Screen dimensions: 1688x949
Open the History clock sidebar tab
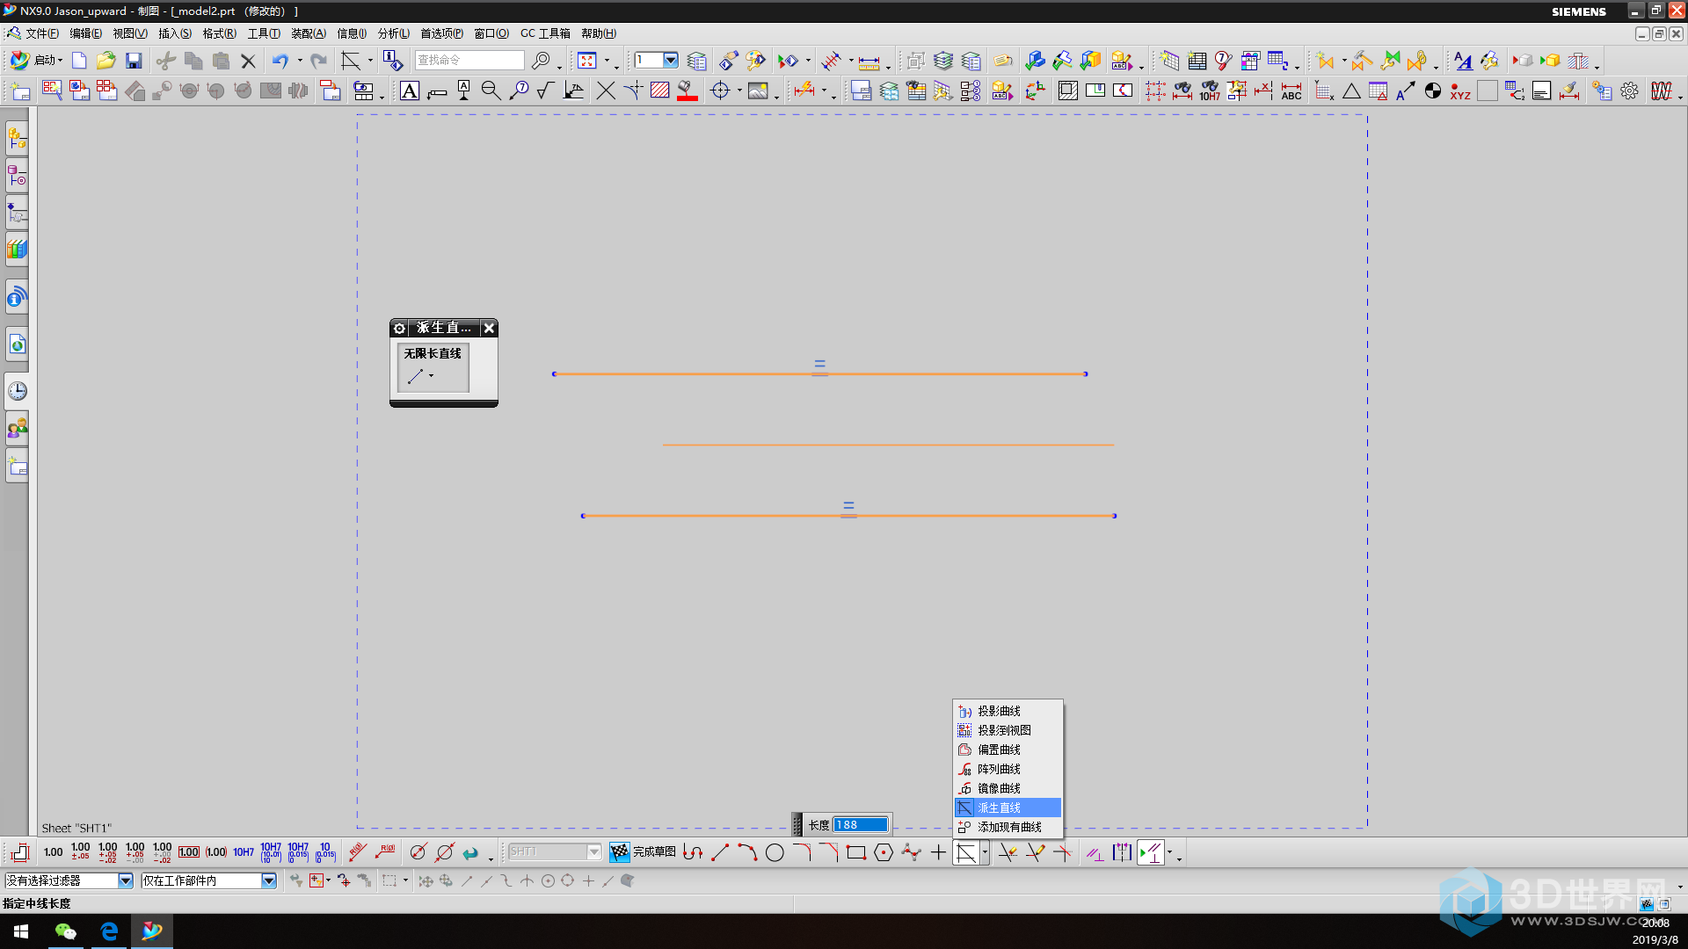[17, 391]
